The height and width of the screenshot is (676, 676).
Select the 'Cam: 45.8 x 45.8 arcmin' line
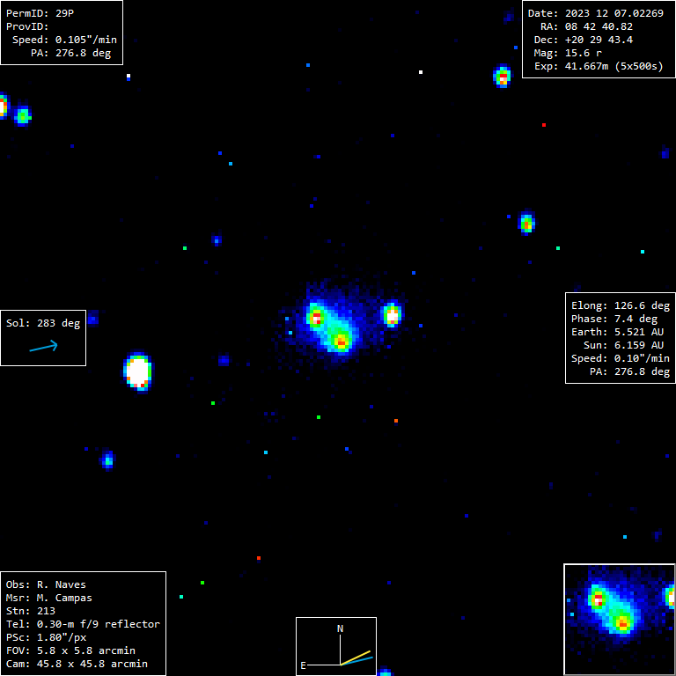(77, 664)
